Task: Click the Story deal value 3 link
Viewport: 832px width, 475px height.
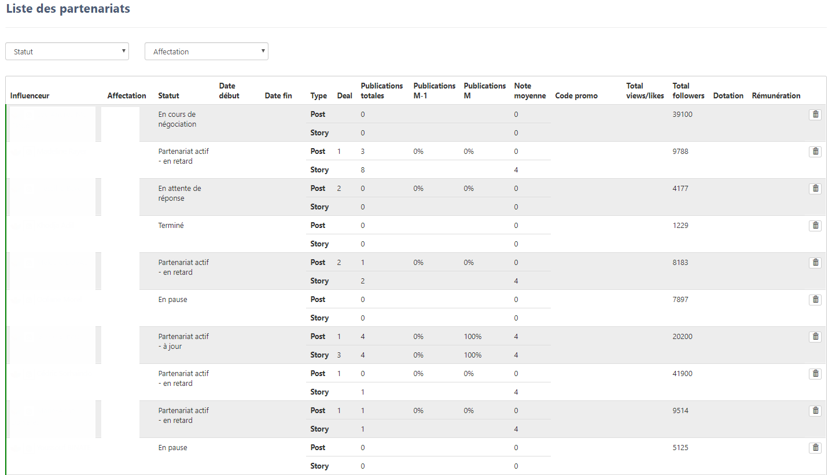Action: tap(339, 355)
